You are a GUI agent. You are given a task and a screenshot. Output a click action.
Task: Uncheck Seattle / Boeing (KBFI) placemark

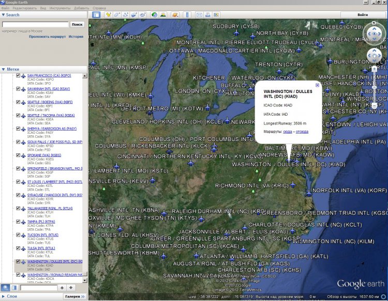(x=18, y=102)
